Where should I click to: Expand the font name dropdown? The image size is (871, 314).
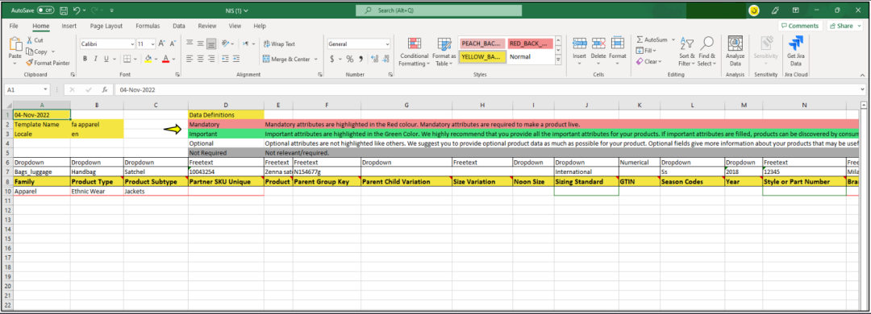132,43
